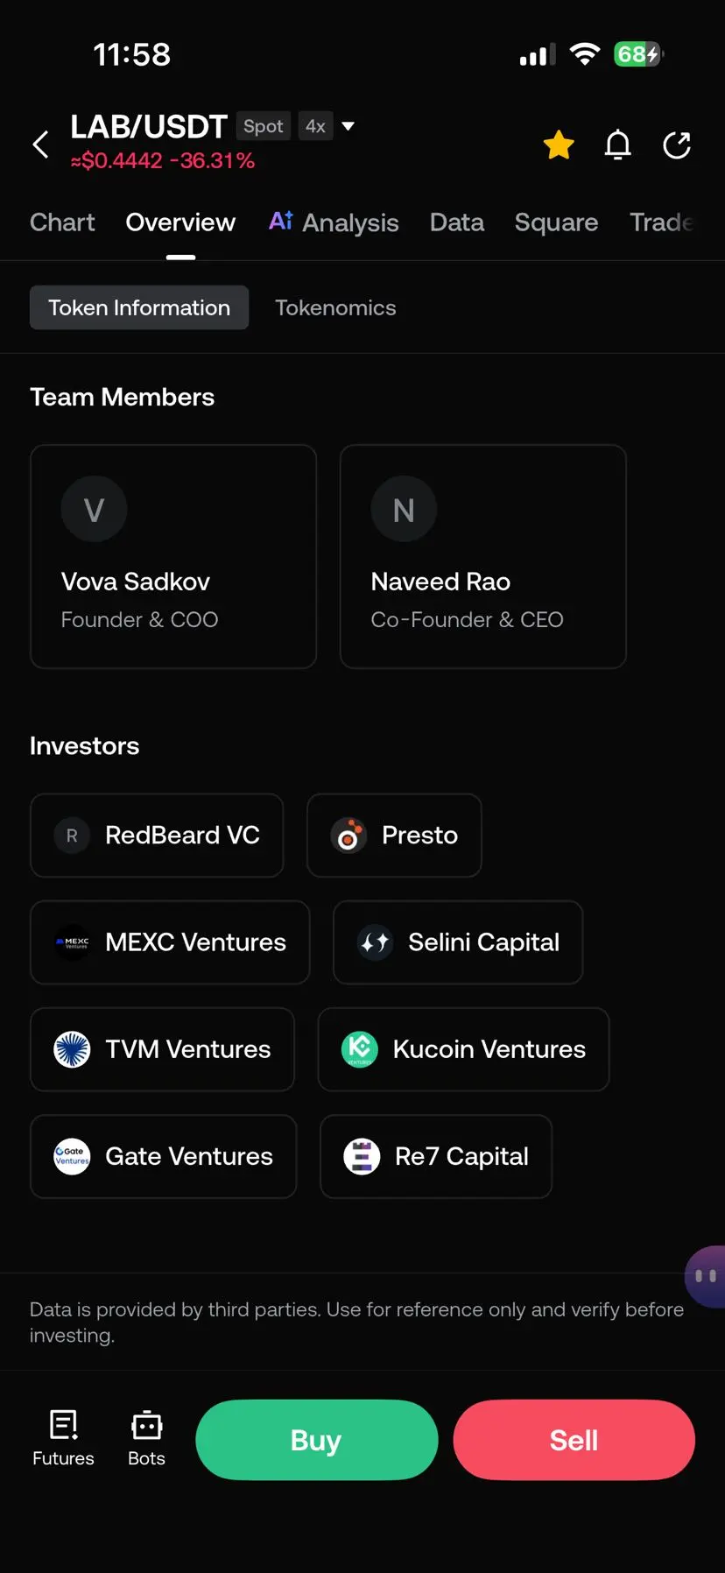The height and width of the screenshot is (1573, 725).
Task: Toggle the yellow favorite star
Action: click(559, 145)
